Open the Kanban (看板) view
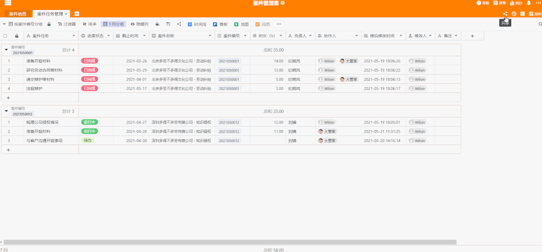Viewport: 542px width, 252px height. tap(220, 24)
